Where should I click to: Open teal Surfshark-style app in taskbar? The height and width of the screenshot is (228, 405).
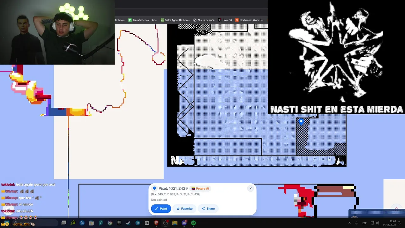(101, 223)
